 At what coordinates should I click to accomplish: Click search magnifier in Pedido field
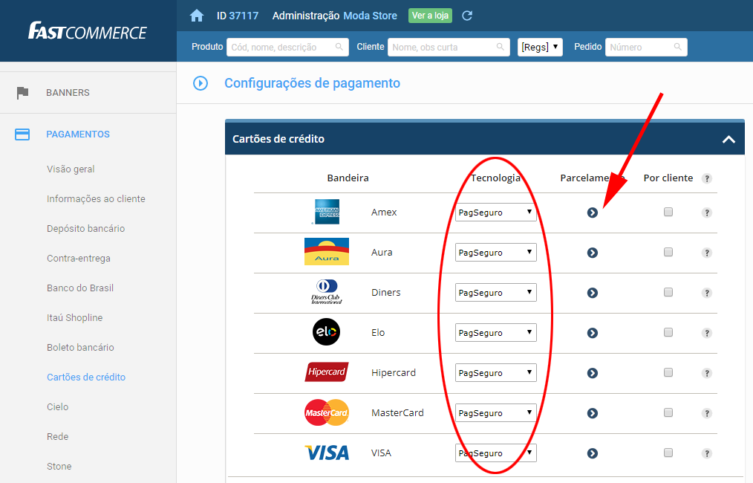tap(677, 47)
